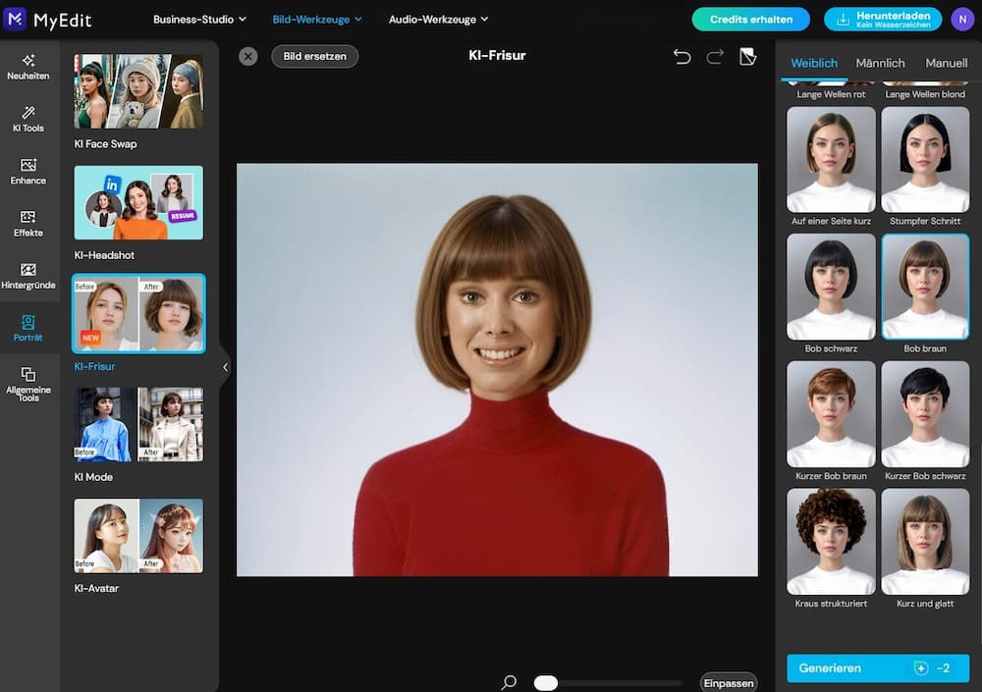Open the Manuell hairstyle tab
982x692 pixels.
946,63
